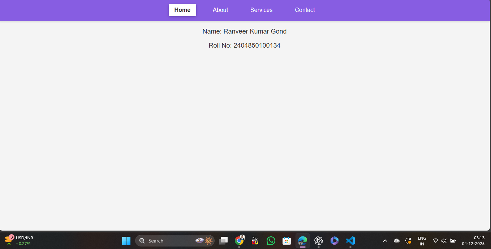Open the Home navigation tab

pyautogui.click(x=182, y=10)
